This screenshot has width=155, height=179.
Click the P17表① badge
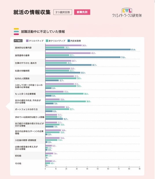[x=18, y=41]
